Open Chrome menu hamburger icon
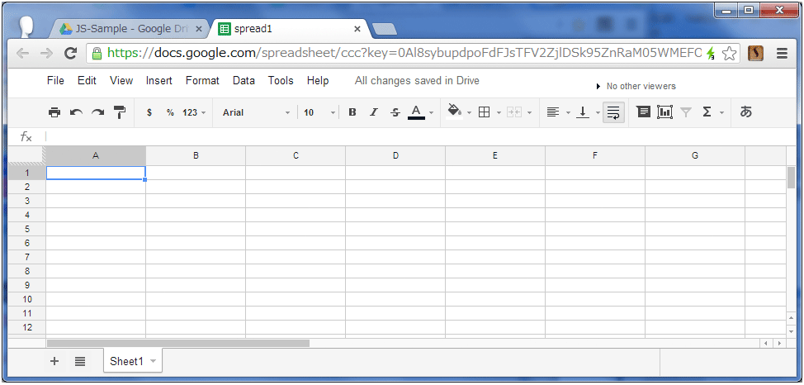The height and width of the screenshot is (385, 804). point(782,54)
